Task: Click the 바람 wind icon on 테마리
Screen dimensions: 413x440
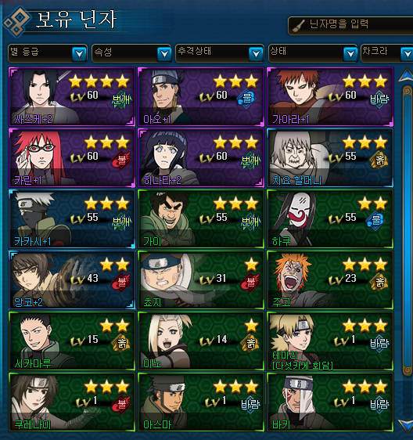Action: [379, 344]
